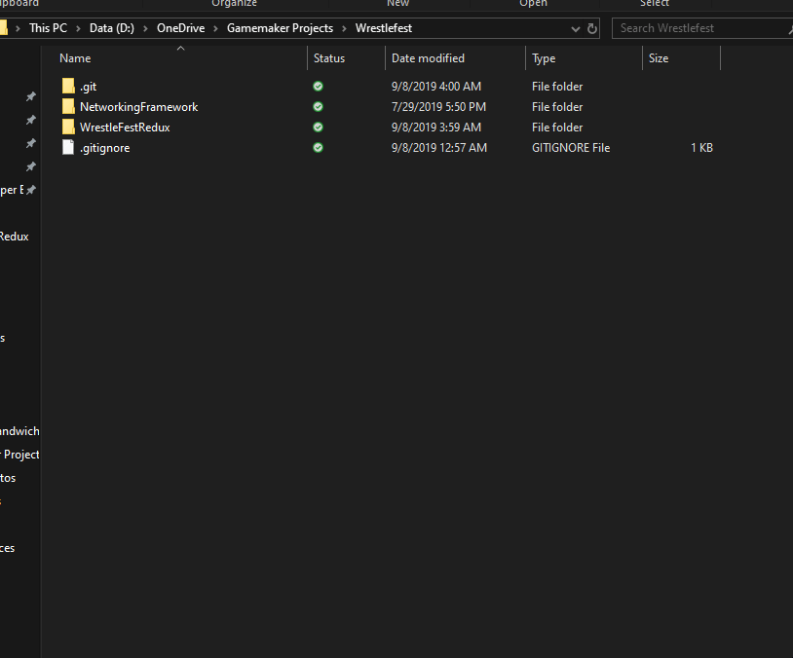Screen dimensions: 793x658
Task: Click the sync status check for .gitignore
Action: (x=319, y=148)
